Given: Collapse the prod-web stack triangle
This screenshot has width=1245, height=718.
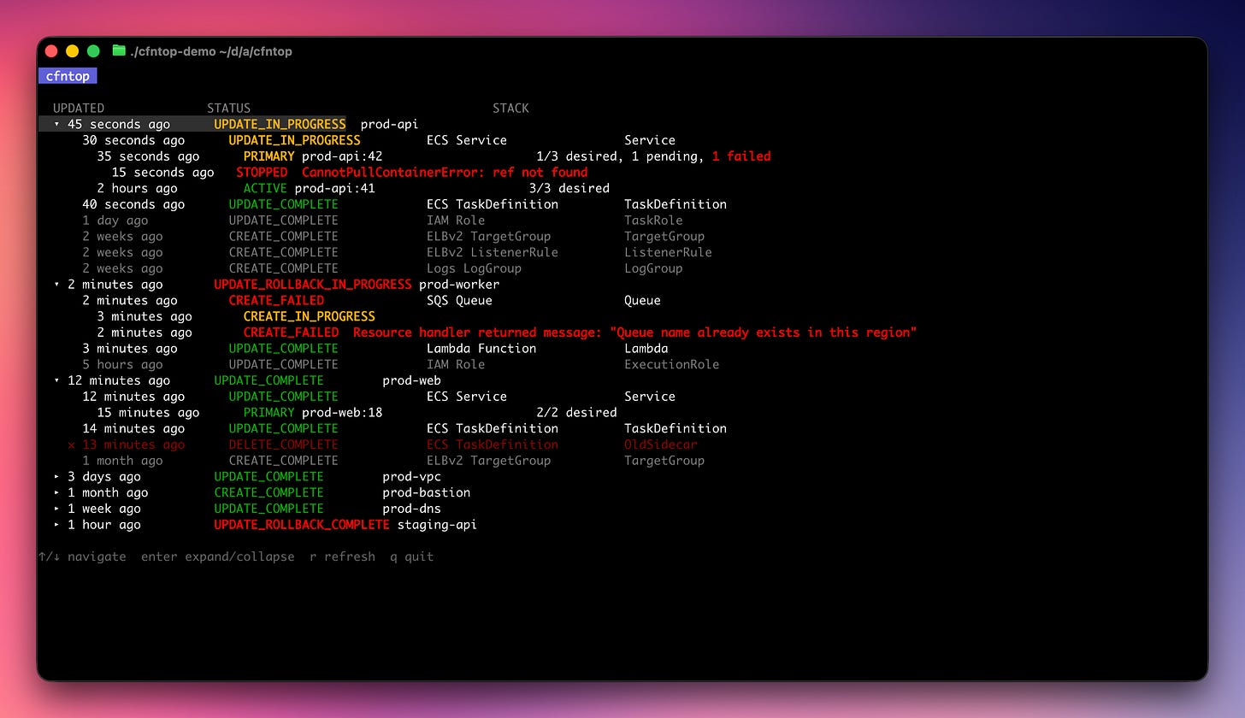Looking at the screenshot, I should [x=57, y=381].
